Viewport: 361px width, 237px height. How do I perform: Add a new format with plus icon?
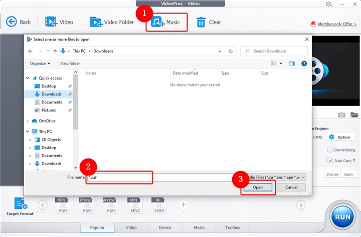[184, 205]
